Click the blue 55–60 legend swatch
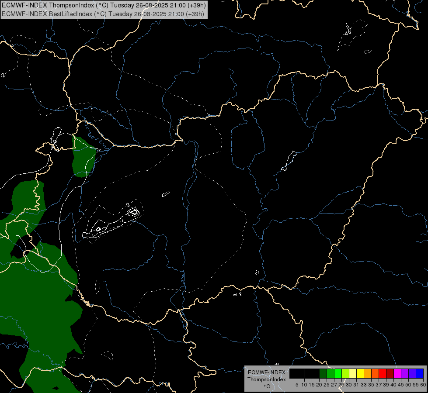The image size is (428, 393). pos(420,373)
